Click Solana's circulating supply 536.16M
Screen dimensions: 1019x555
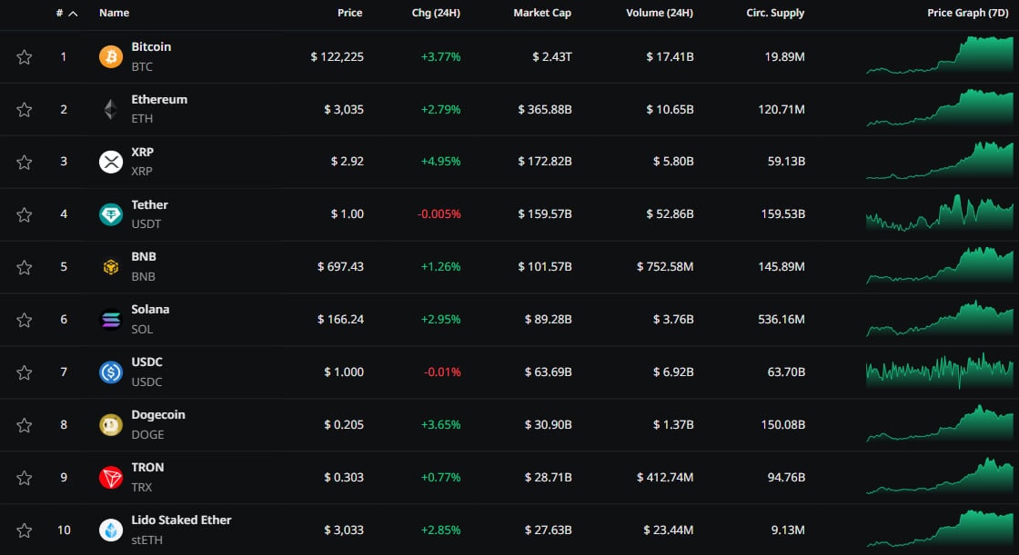click(x=782, y=320)
